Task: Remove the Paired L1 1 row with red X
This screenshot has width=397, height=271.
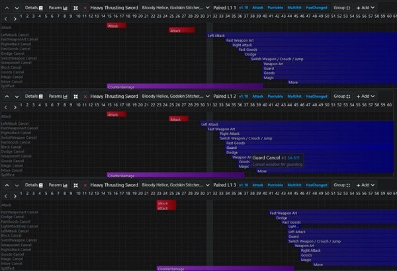Action: point(85,7)
